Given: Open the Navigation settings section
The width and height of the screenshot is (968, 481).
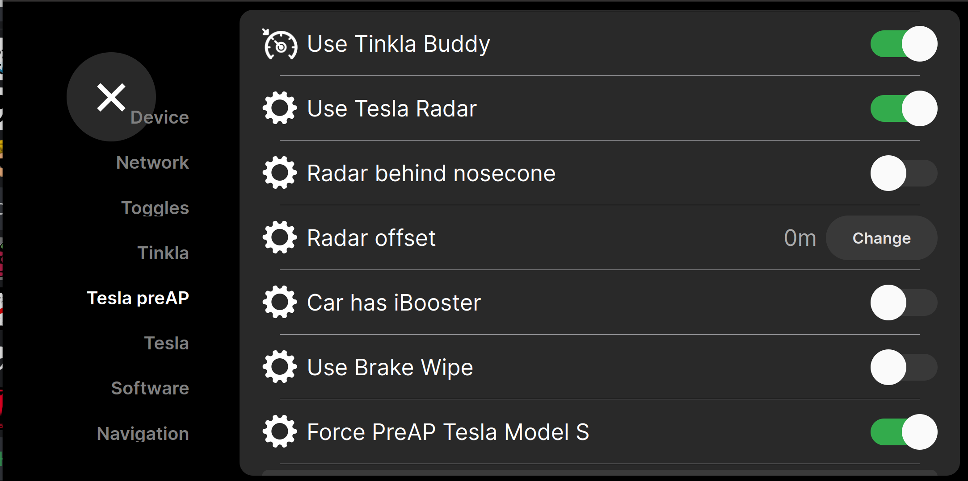Looking at the screenshot, I should pos(143,434).
